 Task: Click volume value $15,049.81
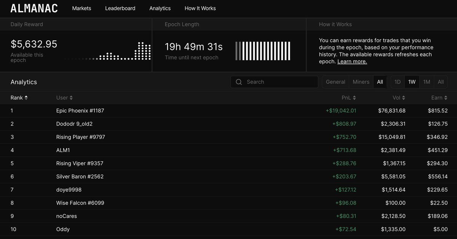click(392, 137)
